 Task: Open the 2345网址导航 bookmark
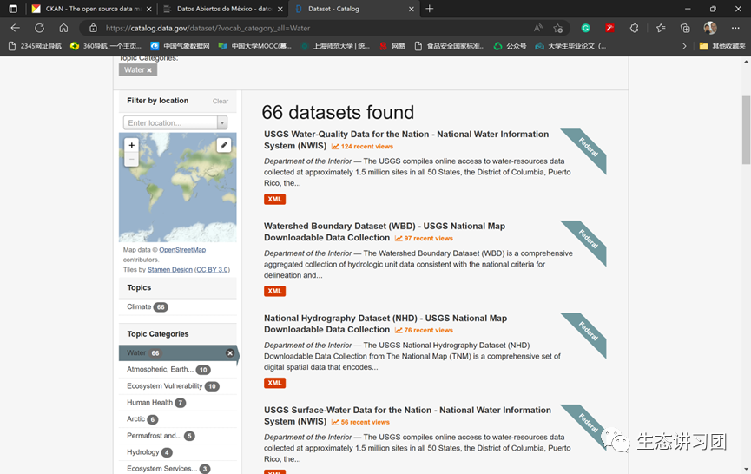click(x=36, y=46)
